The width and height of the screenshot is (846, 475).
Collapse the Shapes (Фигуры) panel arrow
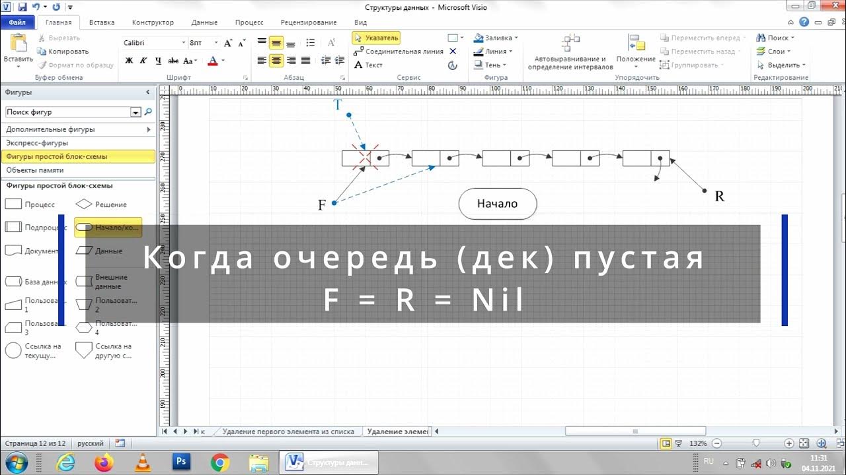coord(148,92)
